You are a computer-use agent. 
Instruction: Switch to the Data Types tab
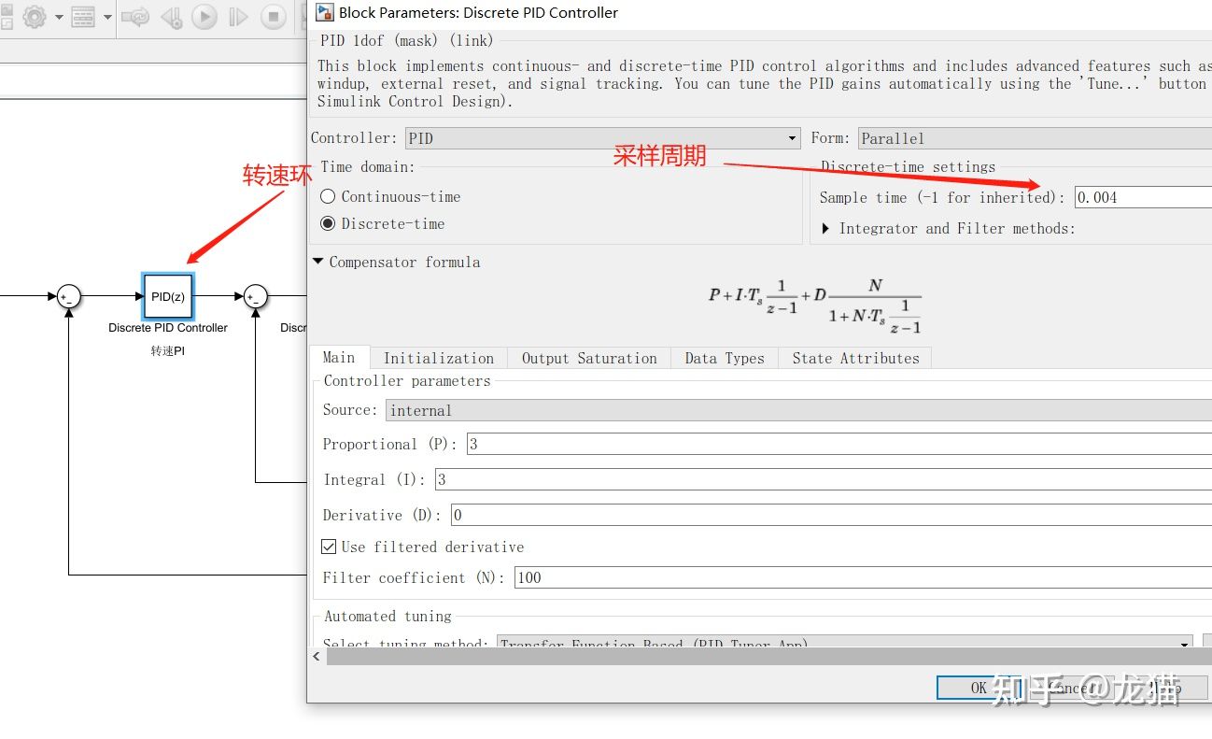tap(725, 359)
